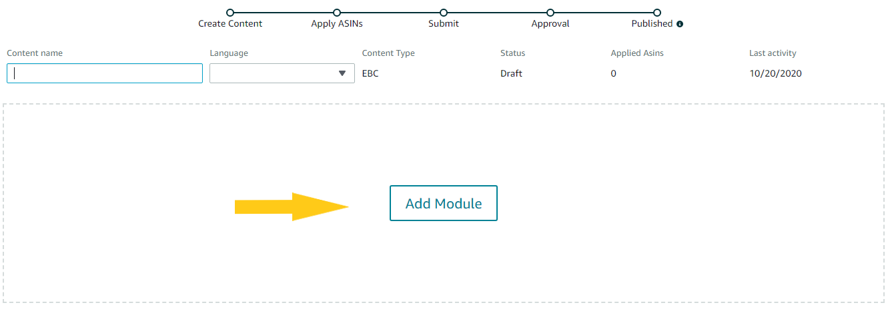
Task: Select the Create Content step label
Action: (230, 24)
